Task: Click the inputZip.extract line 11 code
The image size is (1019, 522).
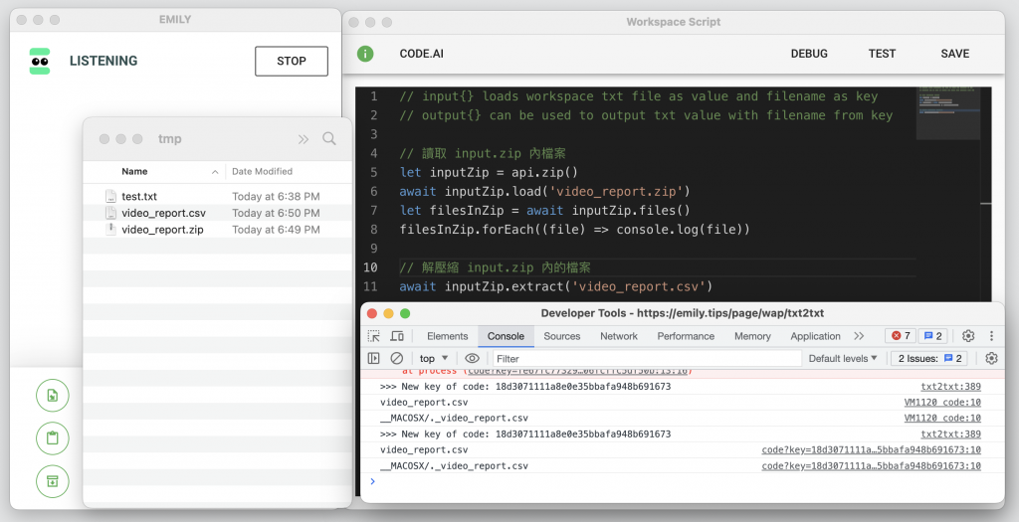Action: [555, 286]
